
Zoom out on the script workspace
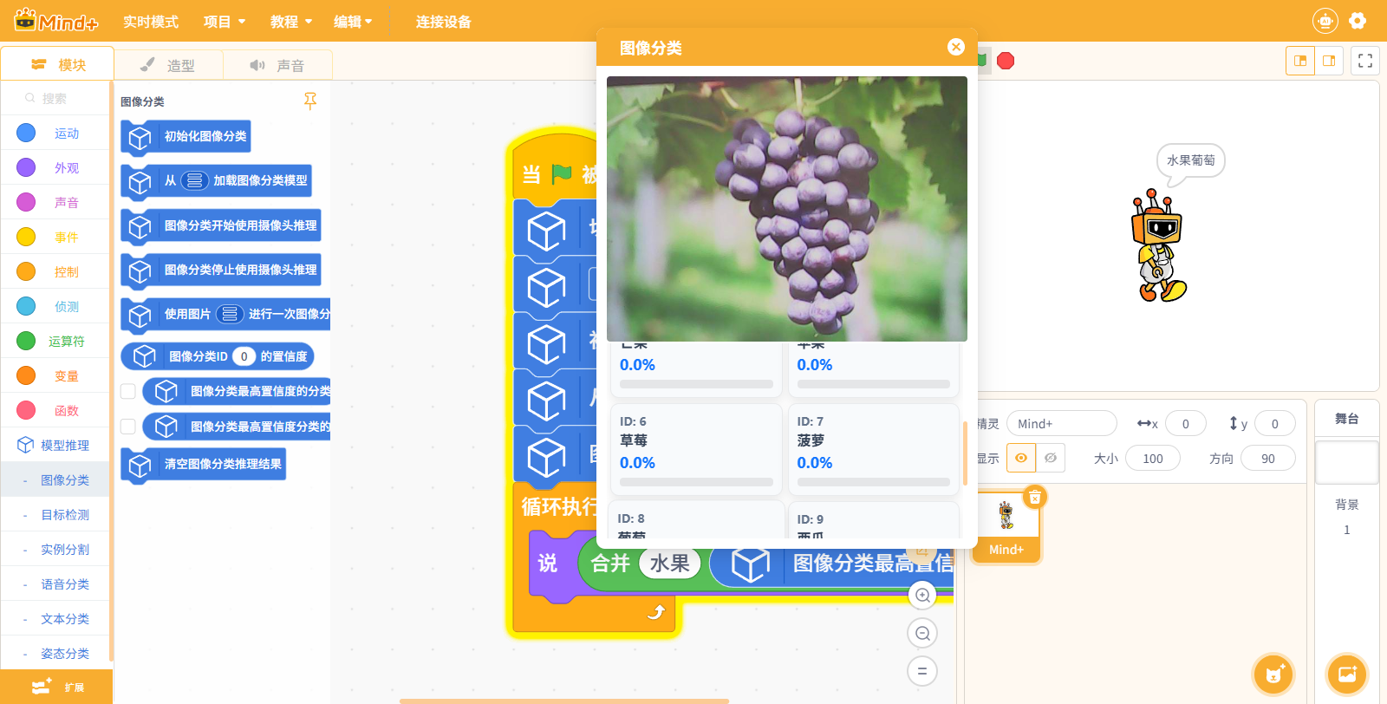[922, 634]
